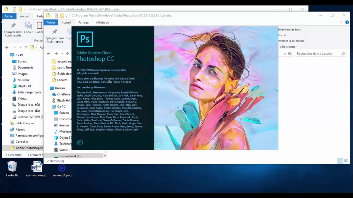
Task: Open the quick access toolbar dropdown in the front window
Action: point(67,16)
